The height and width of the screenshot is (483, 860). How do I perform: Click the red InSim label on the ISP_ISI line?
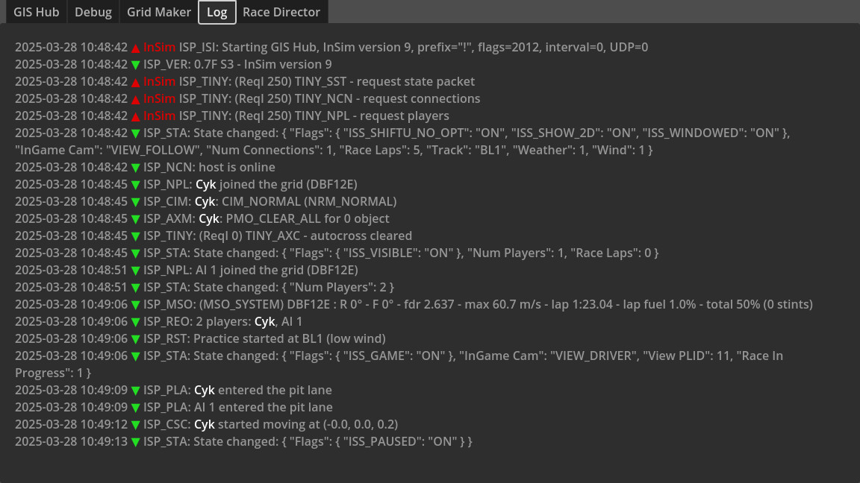coord(160,47)
